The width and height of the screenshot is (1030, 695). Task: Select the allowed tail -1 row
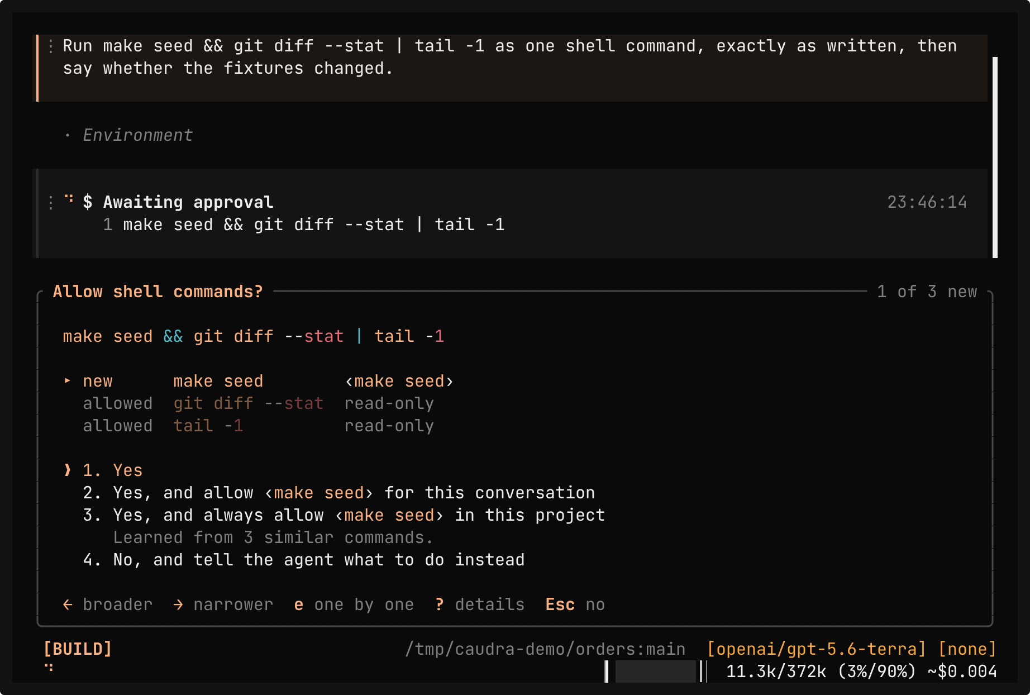click(x=259, y=426)
